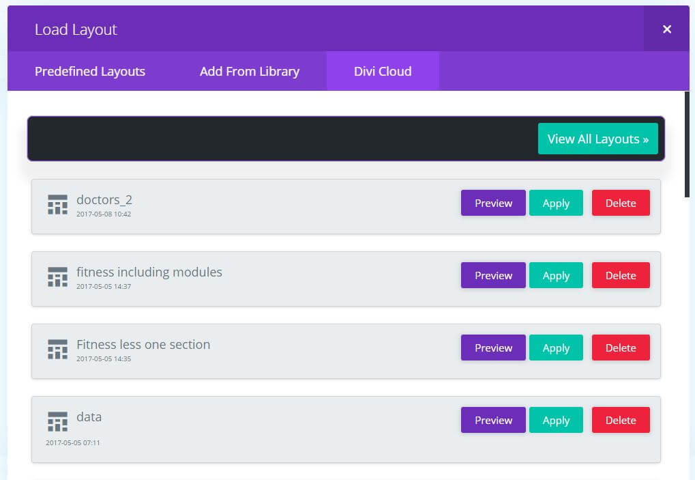Click layout icon beside fitness including modules
The image size is (695, 480).
point(57,277)
